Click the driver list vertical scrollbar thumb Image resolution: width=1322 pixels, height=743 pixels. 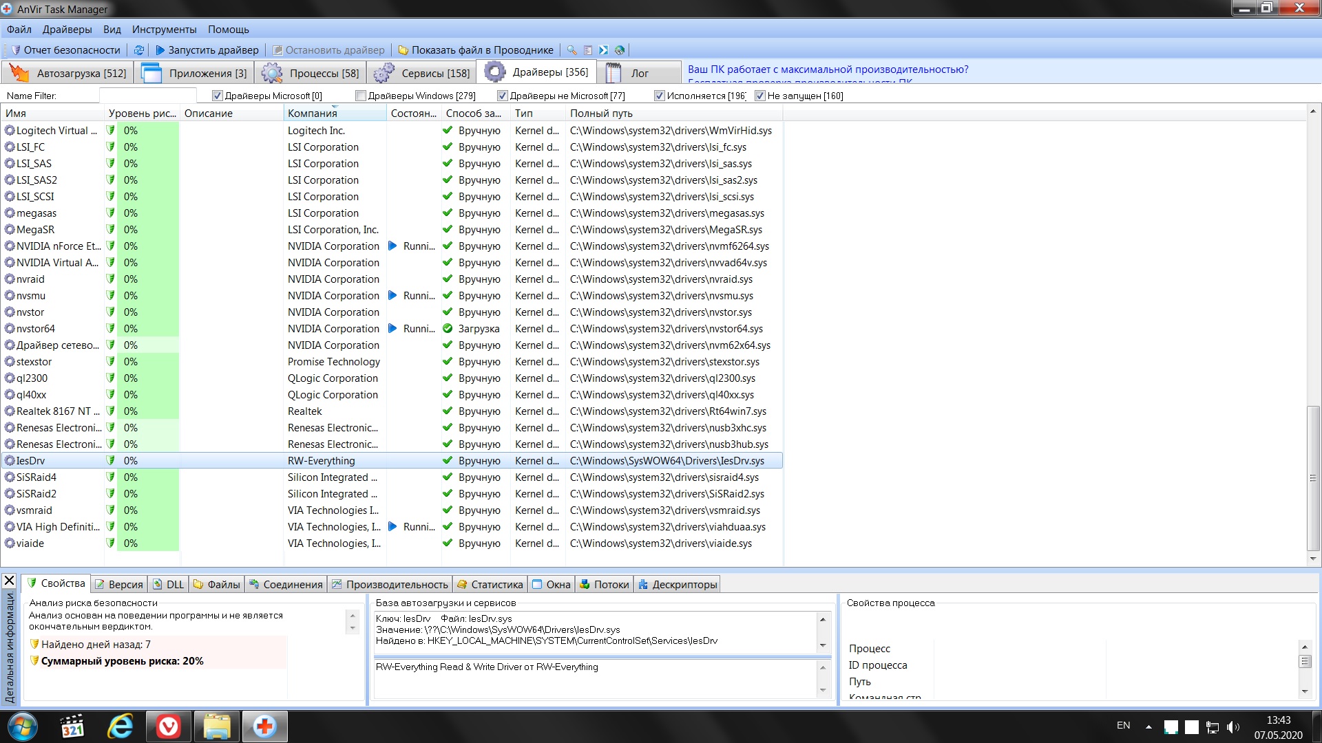(x=1312, y=477)
